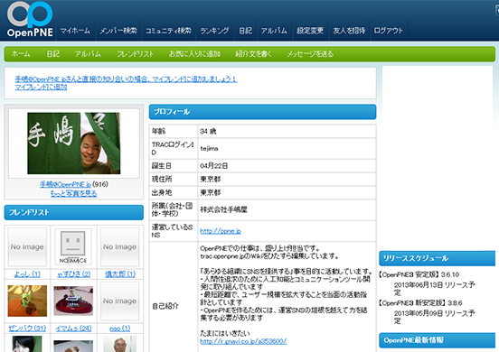The image size is (499, 352).
Task: Select the 34 歳 age value
Action: coord(208,131)
